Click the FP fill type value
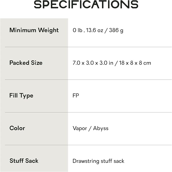Viewport: 172px width, 172px height. click(x=76, y=95)
